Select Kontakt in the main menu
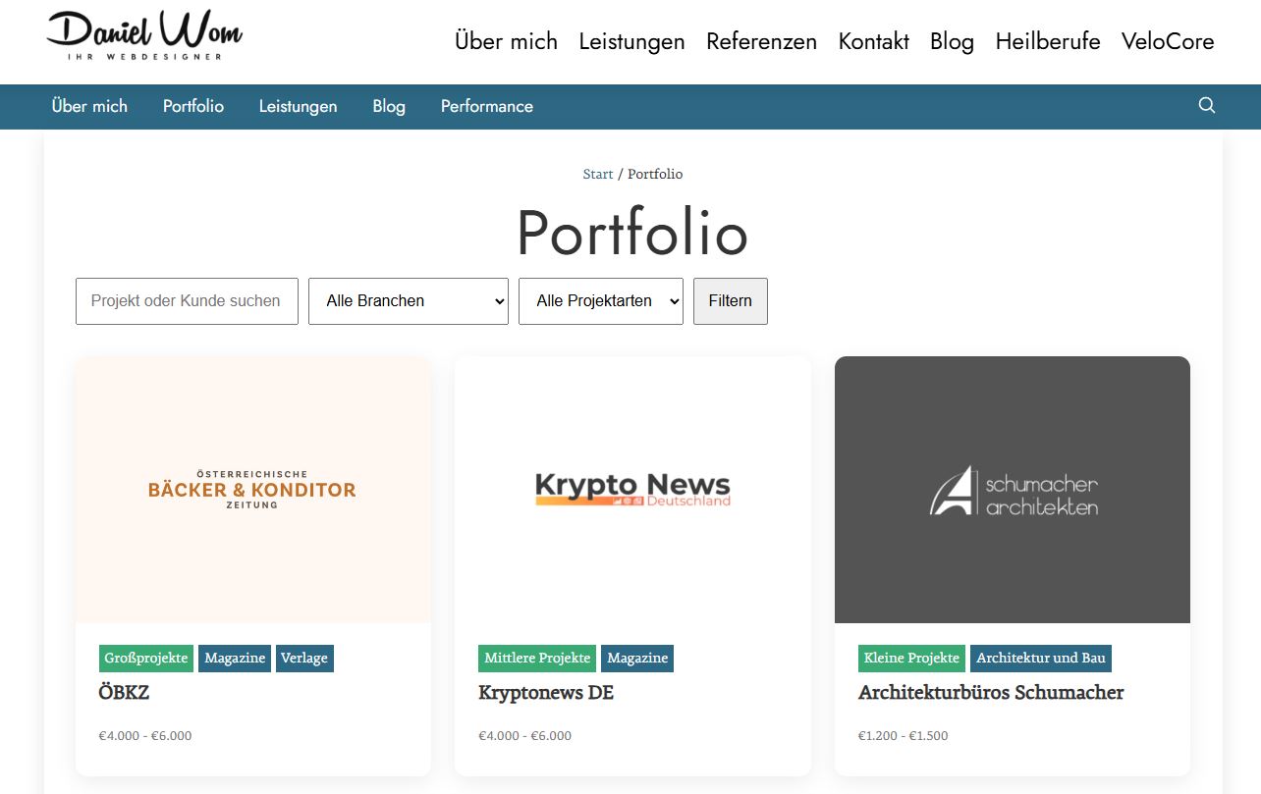The height and width of the screenshot is (794, 1261). (x=873, y=41)
